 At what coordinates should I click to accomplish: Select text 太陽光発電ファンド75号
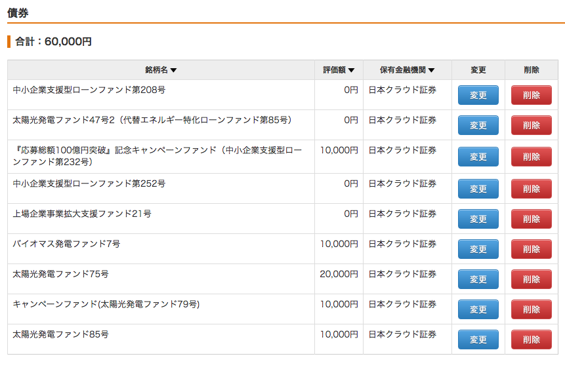click(x=60, y=274)
